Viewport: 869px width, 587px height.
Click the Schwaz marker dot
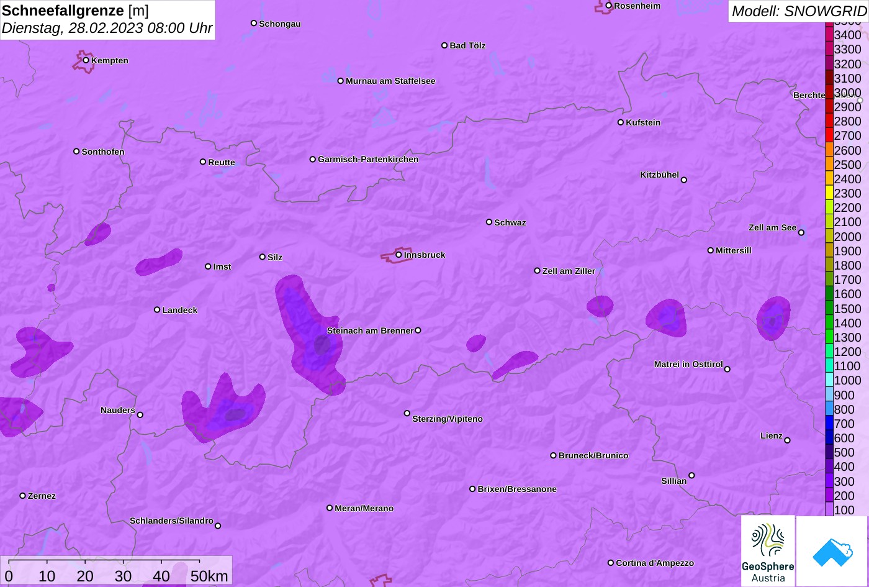(489, 222)
